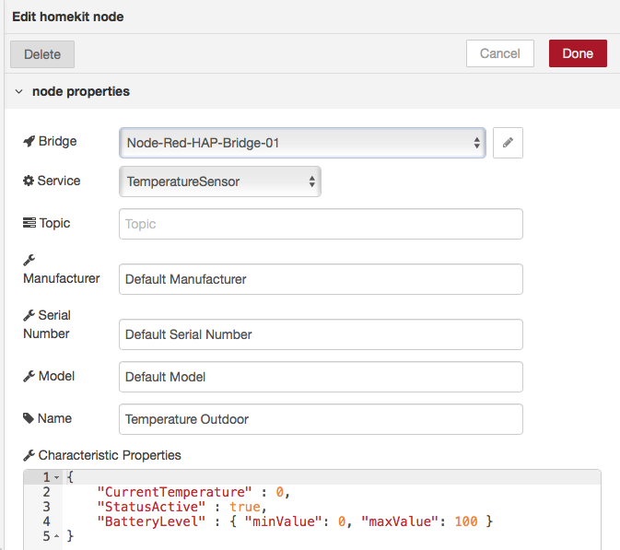The width and height of the screenshot is (620, 550).
Task: Click the Manufacturer field with Default Manufacturer
Action: pyautogui.click(x=321, y=279)
